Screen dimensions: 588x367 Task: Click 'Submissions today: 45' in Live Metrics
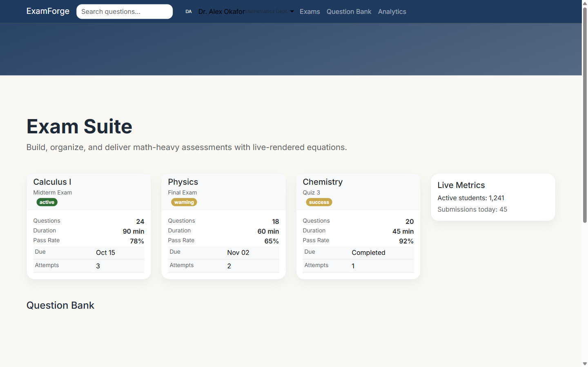coord(472,209)
